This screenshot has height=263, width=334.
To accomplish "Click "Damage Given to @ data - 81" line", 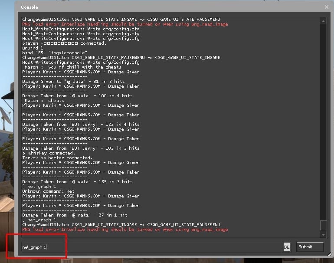I will [73, 82].
